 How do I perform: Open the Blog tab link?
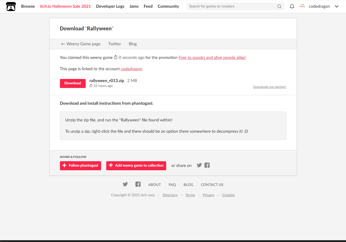133,44
